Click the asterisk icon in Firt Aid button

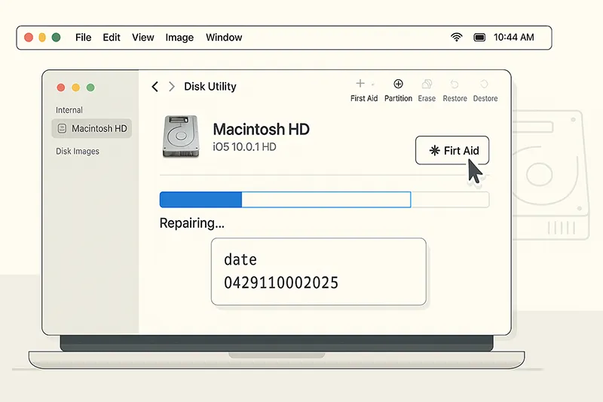click(x=434, y=150)
